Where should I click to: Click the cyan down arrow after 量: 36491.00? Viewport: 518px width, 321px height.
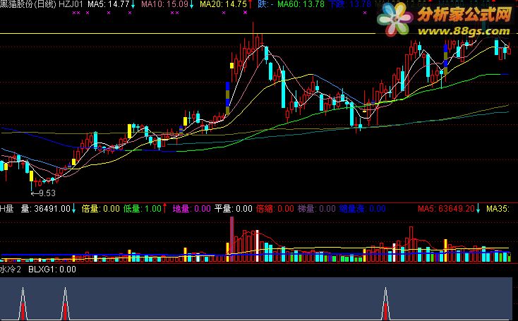[73, 208]
